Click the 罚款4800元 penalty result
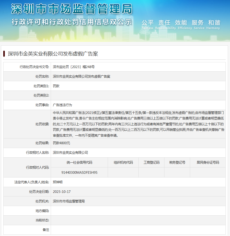 (x=62, y=143)
